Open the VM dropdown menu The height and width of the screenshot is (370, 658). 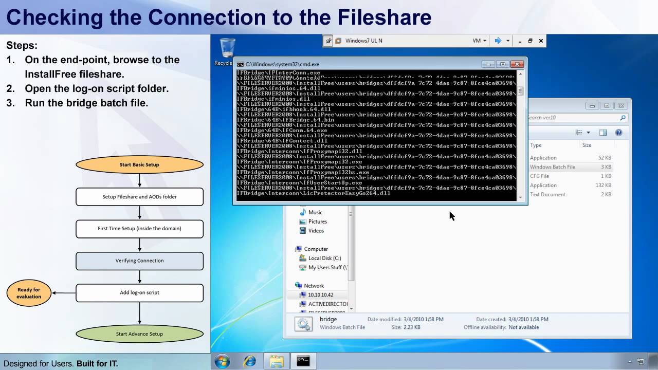(479, 41)
